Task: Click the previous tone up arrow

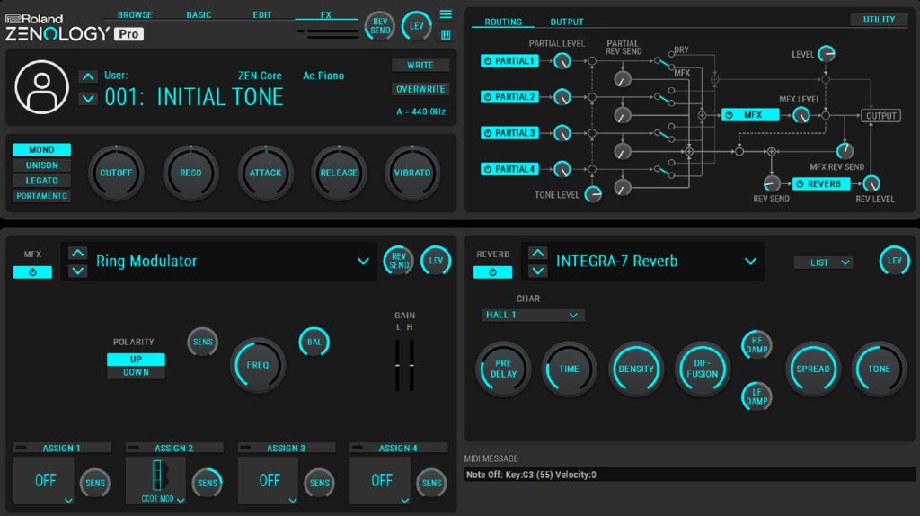Action: tap(88, 76)
